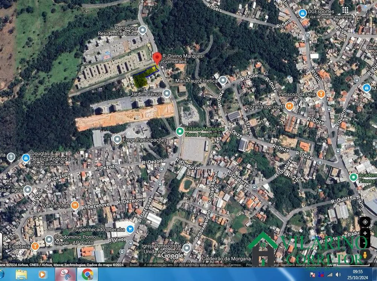Click the Estádio Municipal Nova Pampulha label
Viewport: 377px width, 281px height.
click(205, 132)
